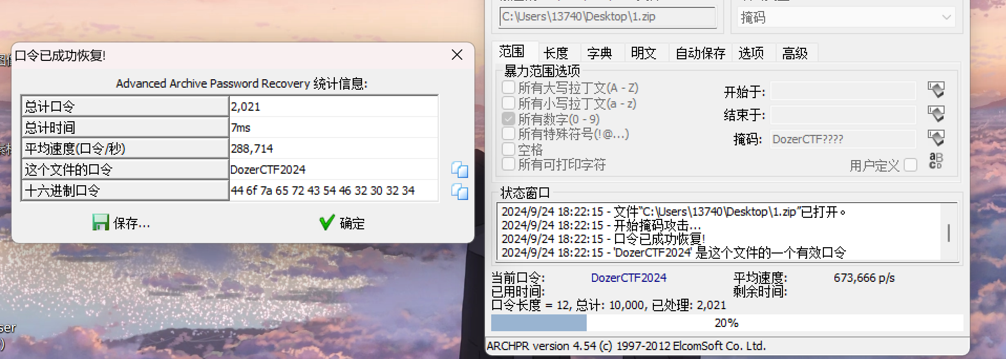The width and height of the screenshot is (1006, 359).
Task: Open the 高级 tab
Action: point(795,53)
